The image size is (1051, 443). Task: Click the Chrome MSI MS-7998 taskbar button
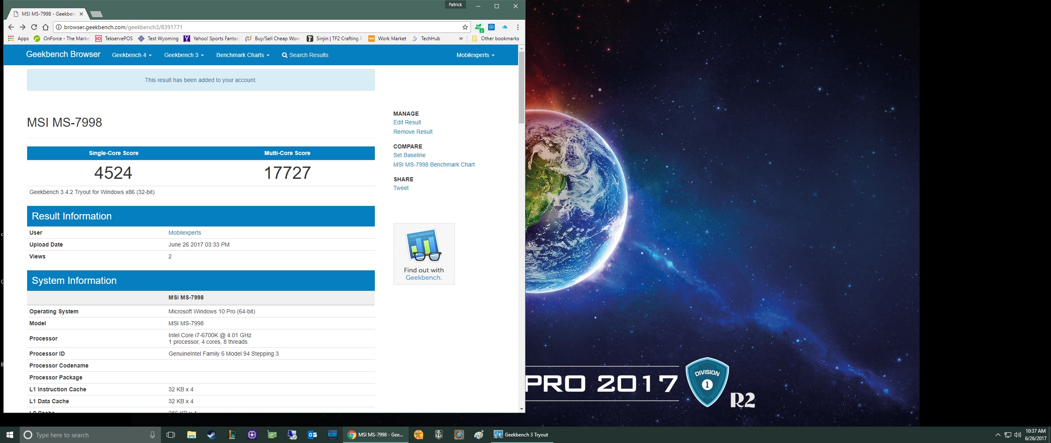(376, 435)
